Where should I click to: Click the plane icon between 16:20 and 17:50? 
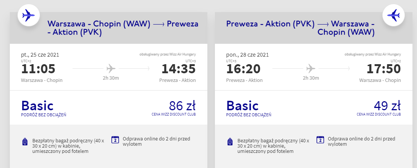click(310, 69)
